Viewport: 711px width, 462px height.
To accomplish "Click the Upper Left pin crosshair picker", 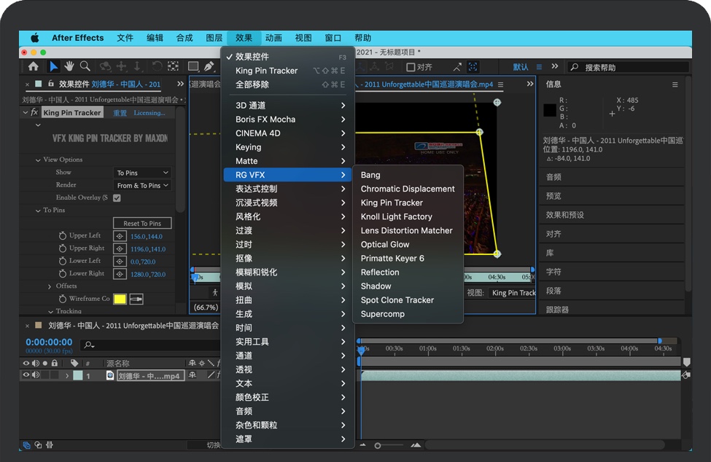I will 120,236.
